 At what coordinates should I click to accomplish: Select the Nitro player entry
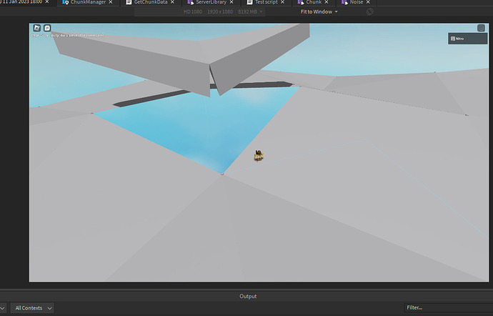coord(468,39)
